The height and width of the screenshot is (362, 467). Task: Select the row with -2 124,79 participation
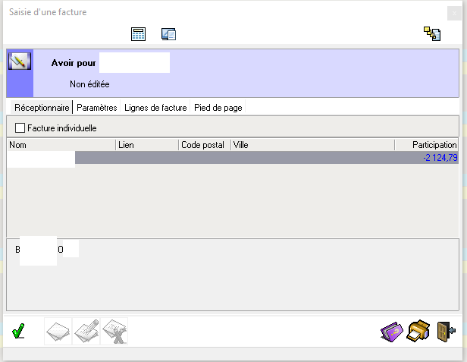[x=265, y=158]
